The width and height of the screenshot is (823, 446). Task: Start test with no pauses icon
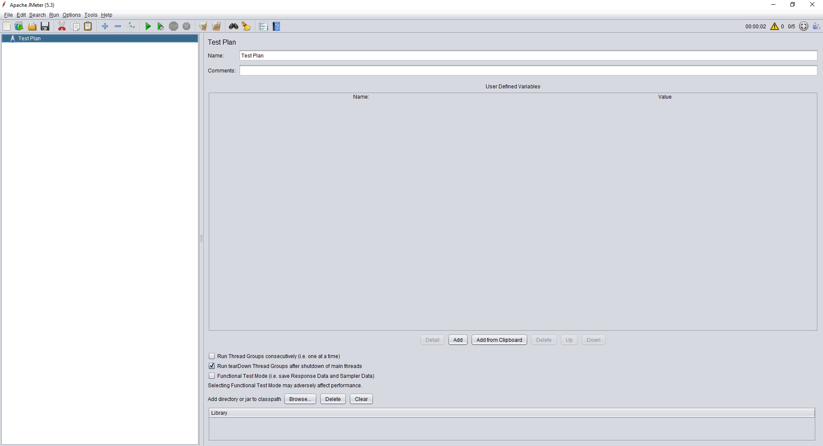point(160,26)
